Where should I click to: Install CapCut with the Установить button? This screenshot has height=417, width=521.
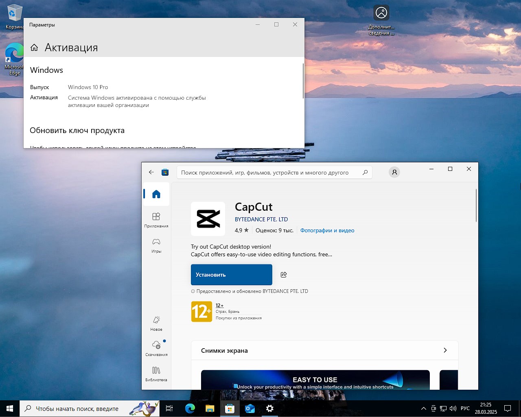232,275
